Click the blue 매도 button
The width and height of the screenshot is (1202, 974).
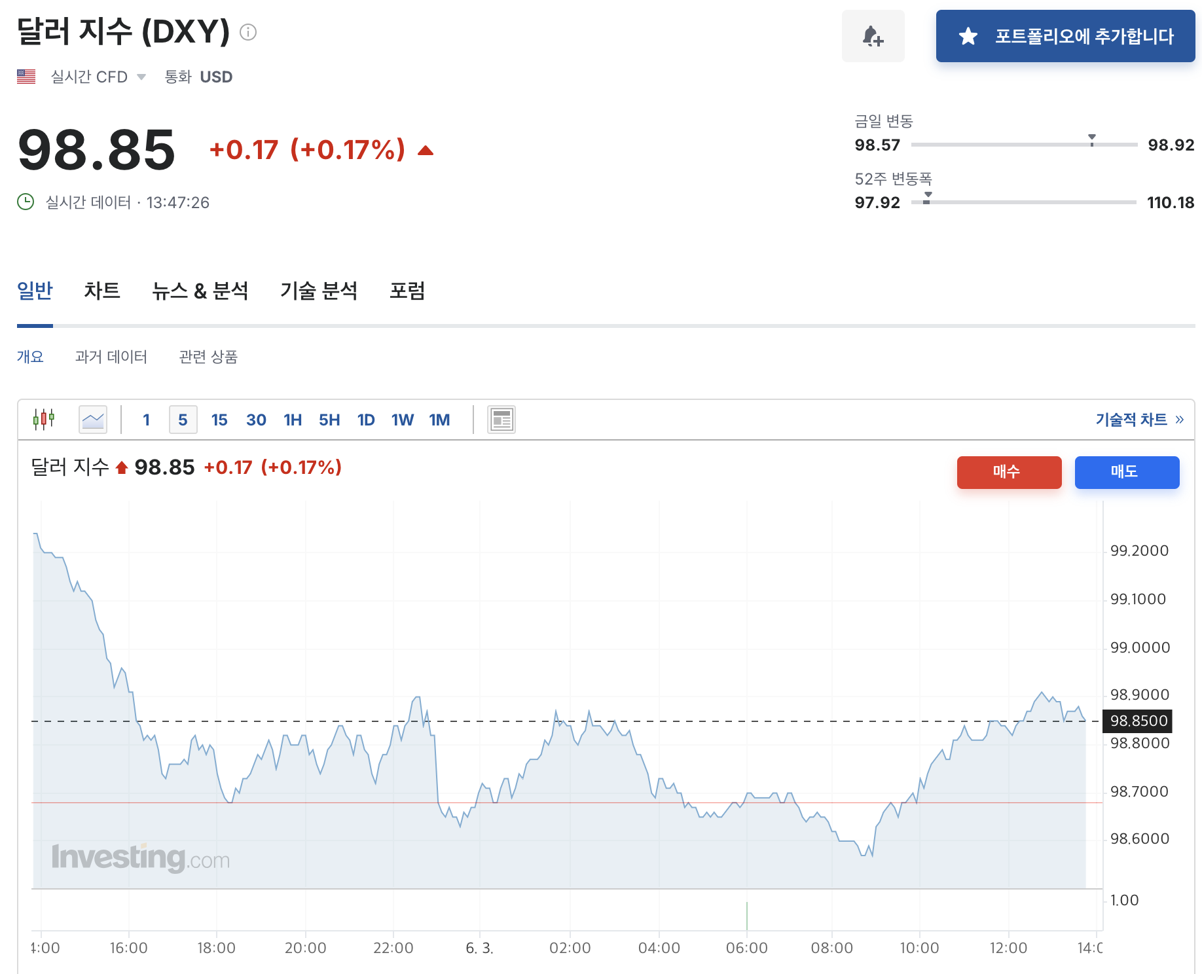point(1127,472)
